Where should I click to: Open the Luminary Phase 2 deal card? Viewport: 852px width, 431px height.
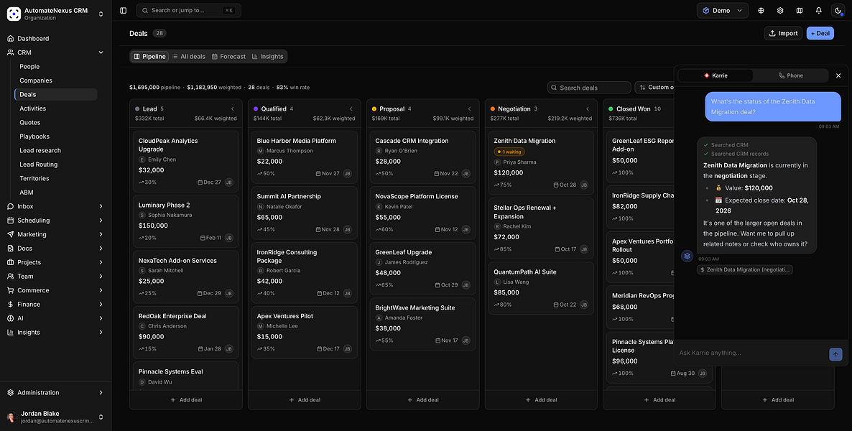tap(186, 221)
